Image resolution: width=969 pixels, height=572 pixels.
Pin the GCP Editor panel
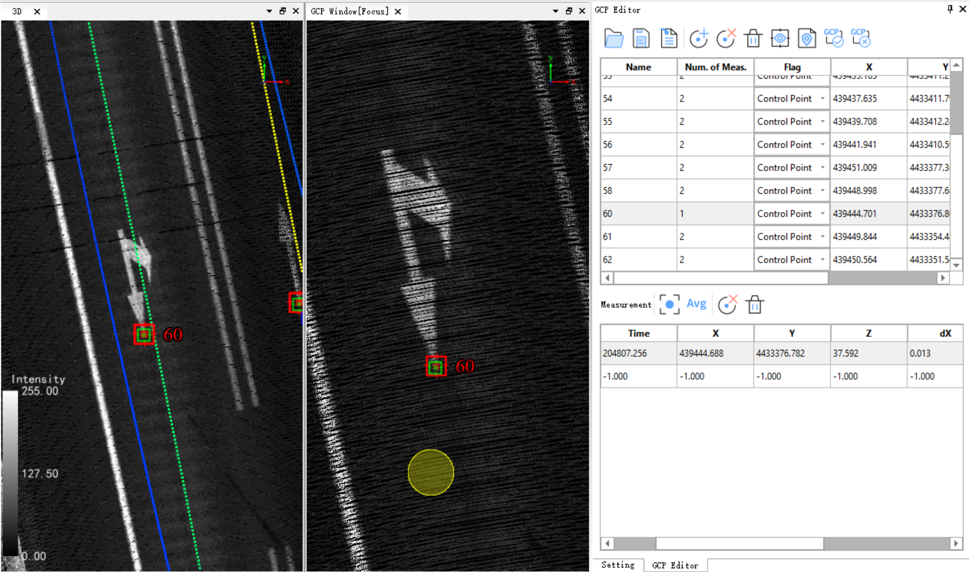click(950, 9)
